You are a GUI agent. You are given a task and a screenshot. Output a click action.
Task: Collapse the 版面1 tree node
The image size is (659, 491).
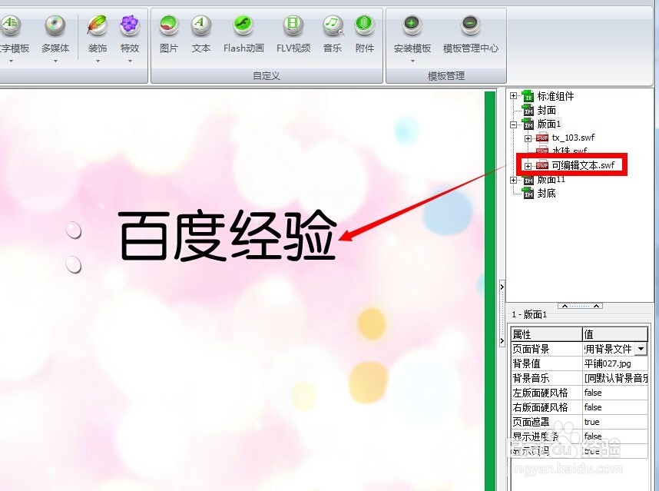(513, 124)
